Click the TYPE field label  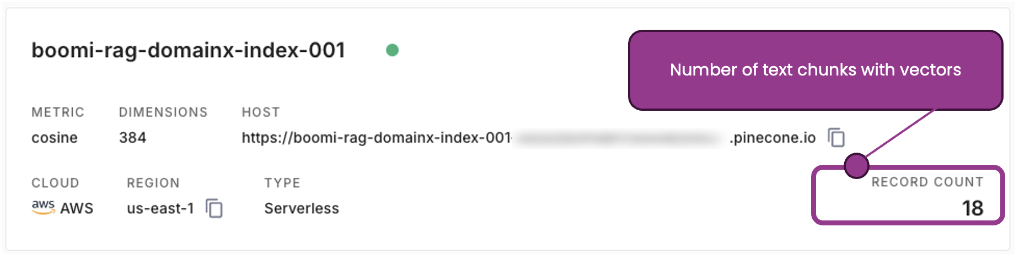click(282, 183)
